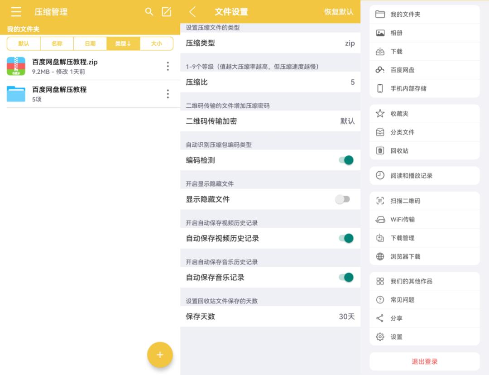Adjust the 压缩比 compression level value
This screenshot has height=375, width=489.
(270, 82)
